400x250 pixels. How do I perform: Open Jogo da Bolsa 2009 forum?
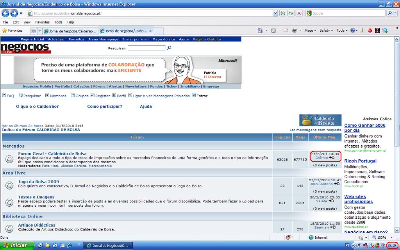tap(39, 182)
